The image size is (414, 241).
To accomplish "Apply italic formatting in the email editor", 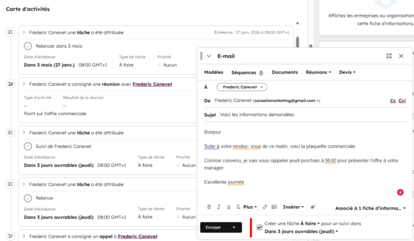I will click(219, 207).
